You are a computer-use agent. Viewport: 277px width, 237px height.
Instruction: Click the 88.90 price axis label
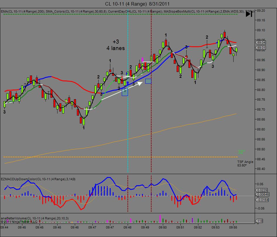coord(261,70)
